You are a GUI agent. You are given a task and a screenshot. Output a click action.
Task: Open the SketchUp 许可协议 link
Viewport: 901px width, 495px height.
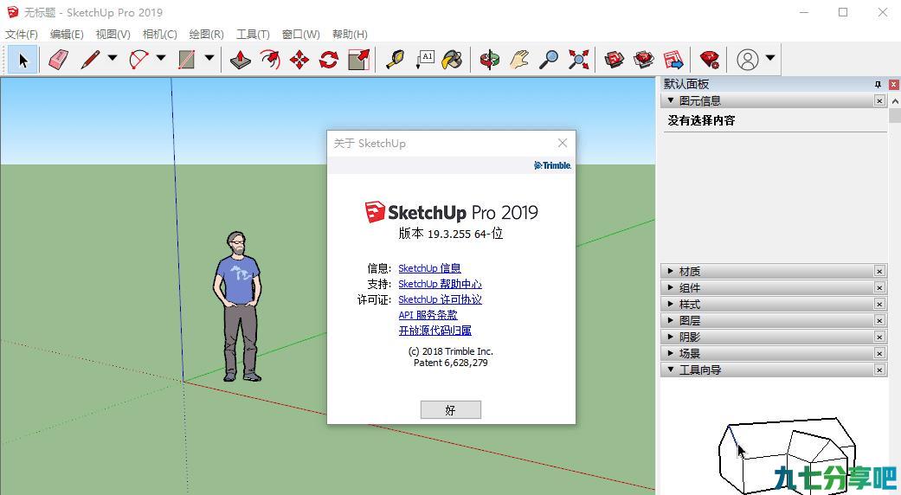click(x=441, y=299)
